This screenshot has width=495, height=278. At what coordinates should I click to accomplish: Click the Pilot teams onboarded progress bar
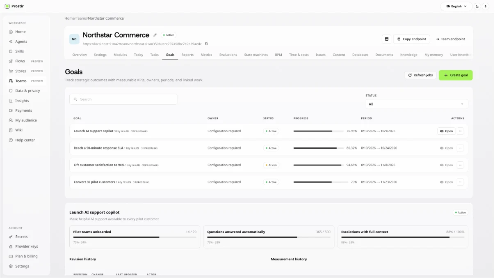click(135, 237)
